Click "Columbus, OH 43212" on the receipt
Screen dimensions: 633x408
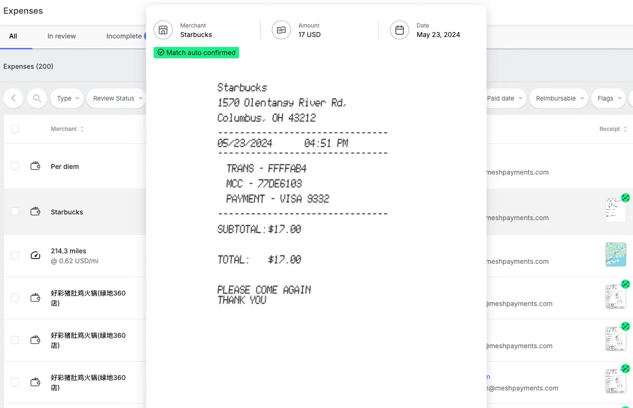266,118
